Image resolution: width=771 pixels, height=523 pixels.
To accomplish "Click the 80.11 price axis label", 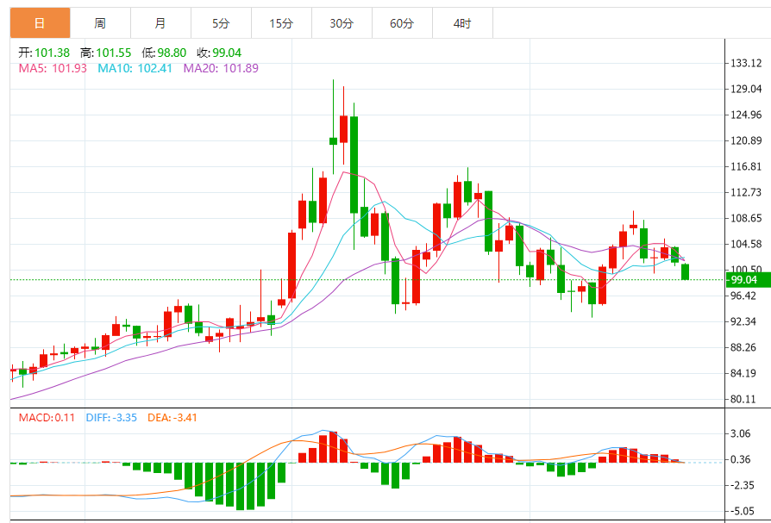I will (x=743, y=399).
